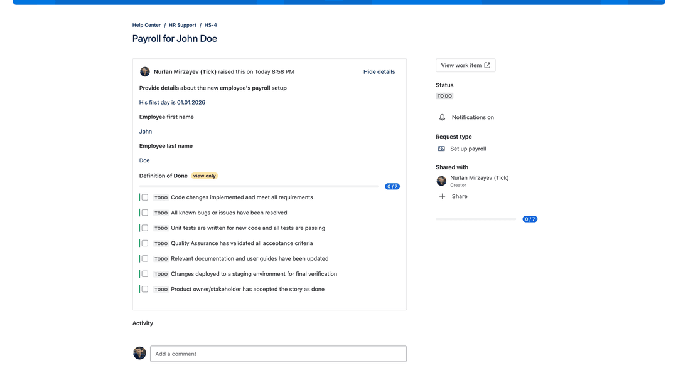Viewport: 678px width, 378px height.
Task: Click the 0/7 badge in the right sidebar
Action: pos(530,218)
